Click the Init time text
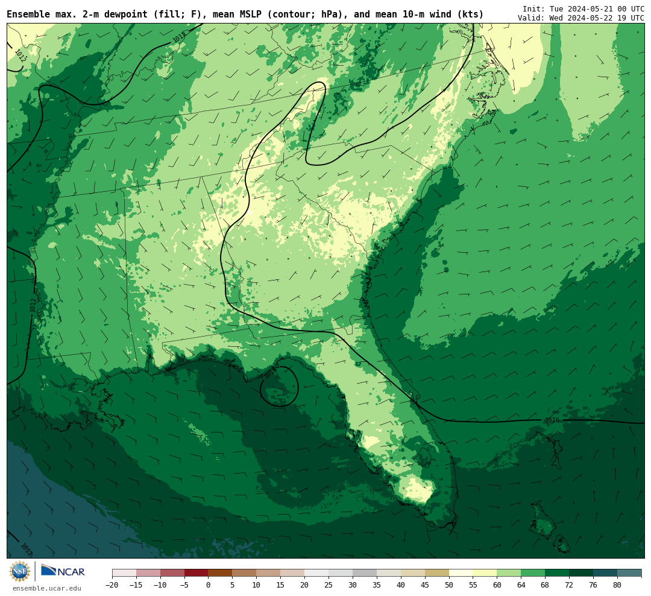Screen dimensions: 651x596 click(x=583, y=8)
